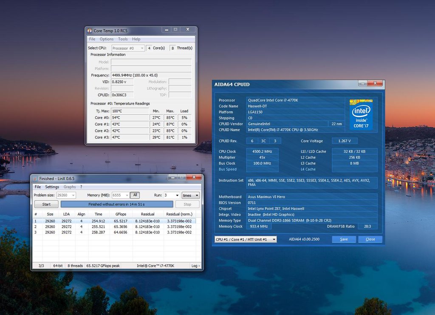The height and width of the screenshot is (315, 435).
Task: Click Cores count field showing 4
Action: point(149,48)
